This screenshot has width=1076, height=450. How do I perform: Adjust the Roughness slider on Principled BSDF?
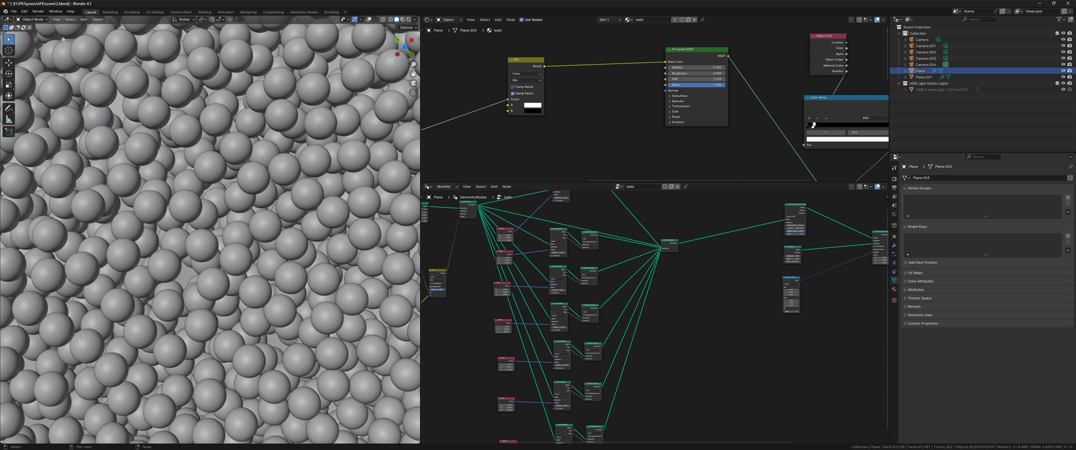point(697,73)
